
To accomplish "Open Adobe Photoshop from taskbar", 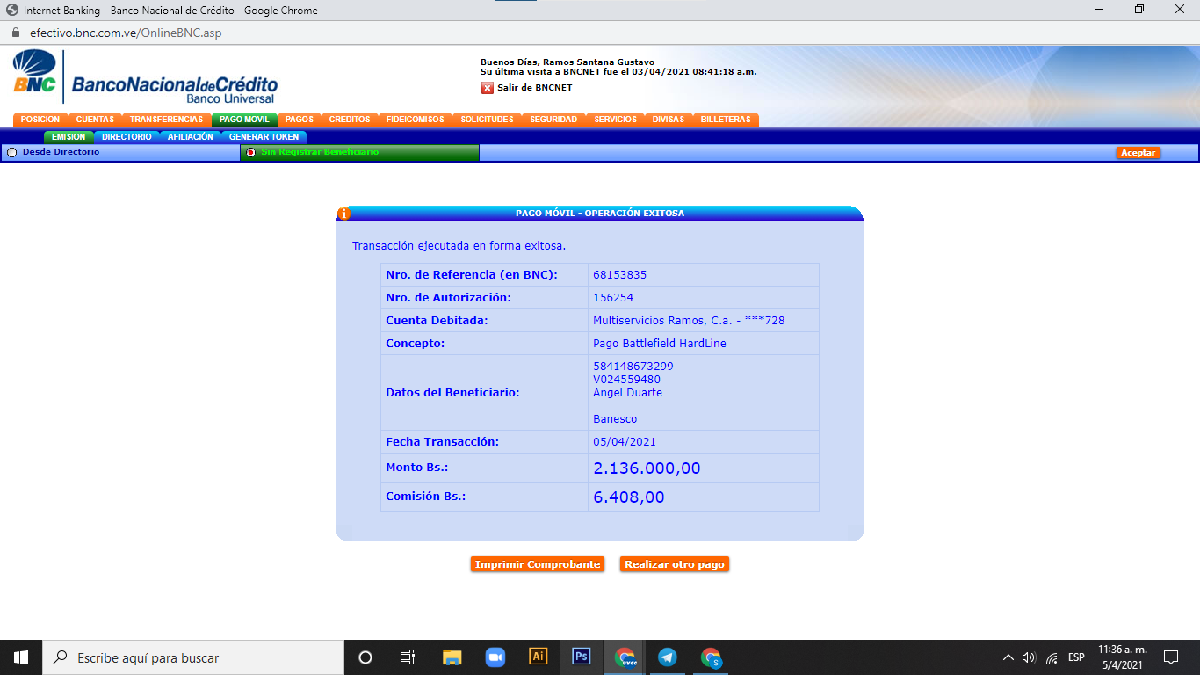I will tap(581, 657).
